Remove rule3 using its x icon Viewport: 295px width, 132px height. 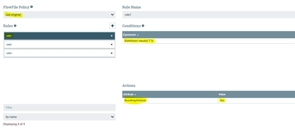pos(112,53)
